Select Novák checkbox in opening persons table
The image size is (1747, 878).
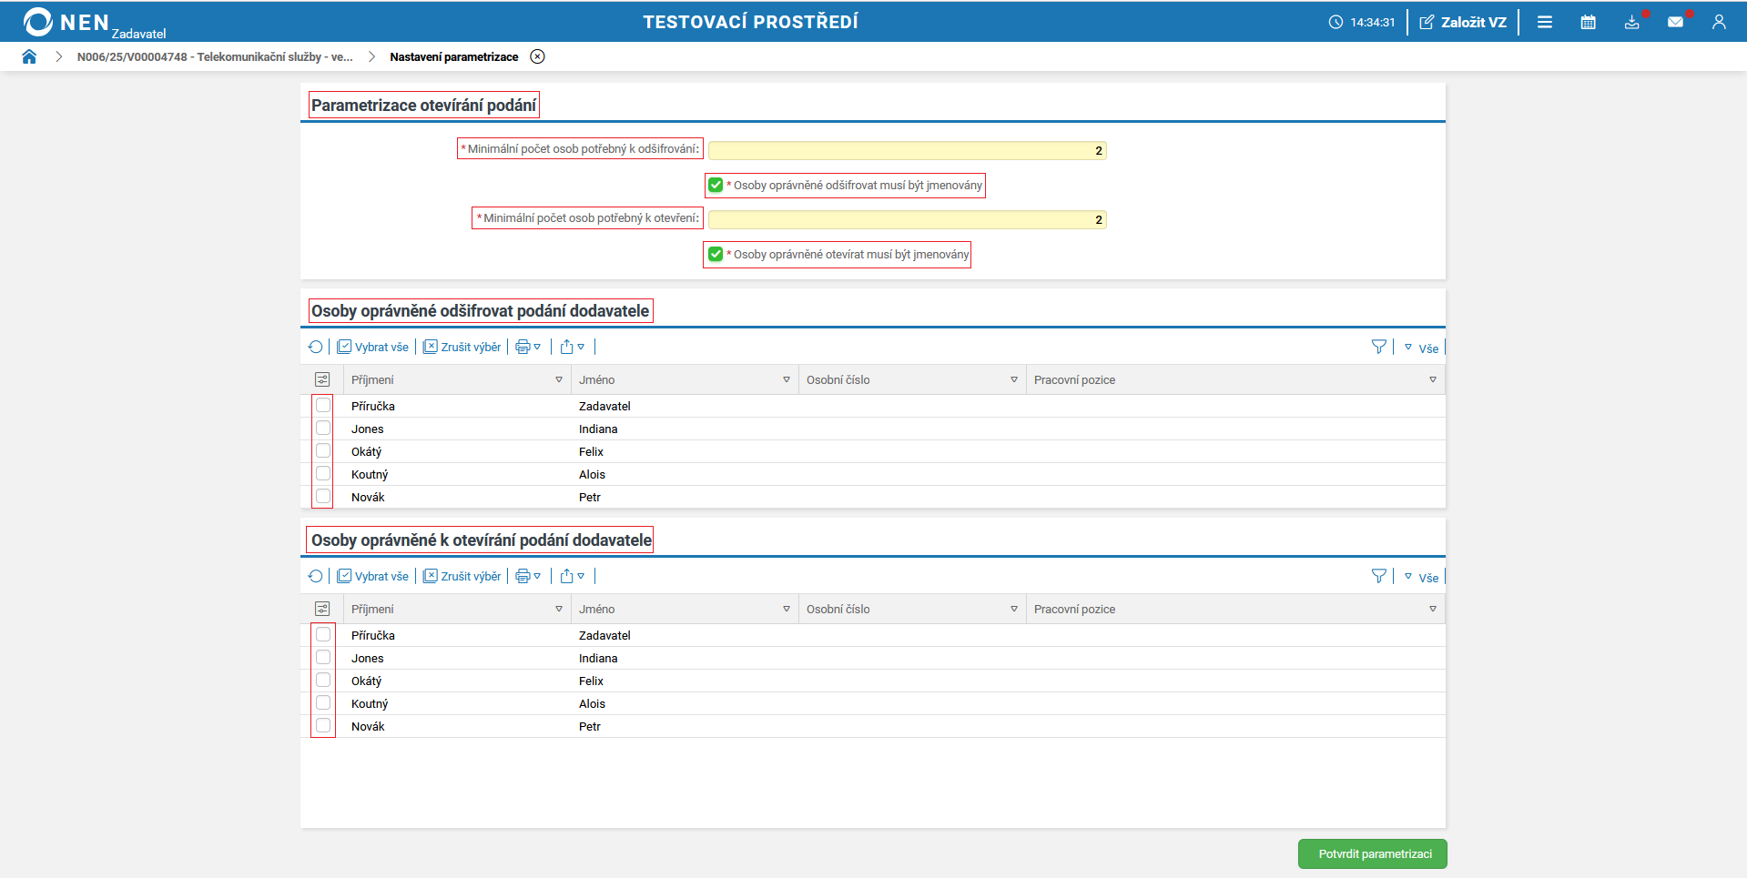323,726
